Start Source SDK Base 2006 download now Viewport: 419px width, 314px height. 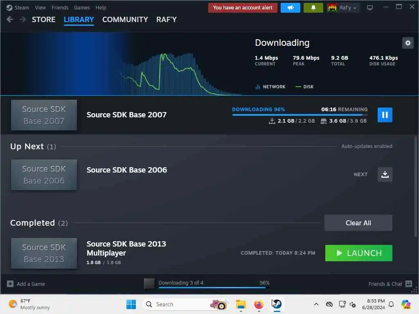click(385, 174)
